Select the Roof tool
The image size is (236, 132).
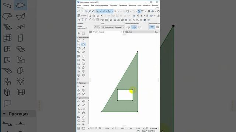(x=79, y=48)
